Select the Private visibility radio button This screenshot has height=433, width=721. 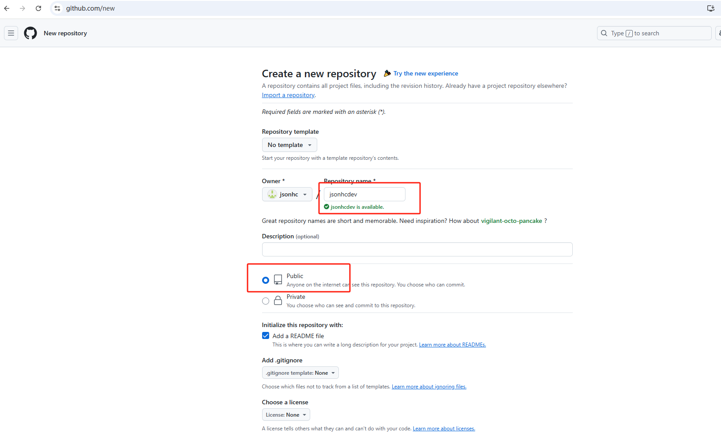(x=266, y=301)
